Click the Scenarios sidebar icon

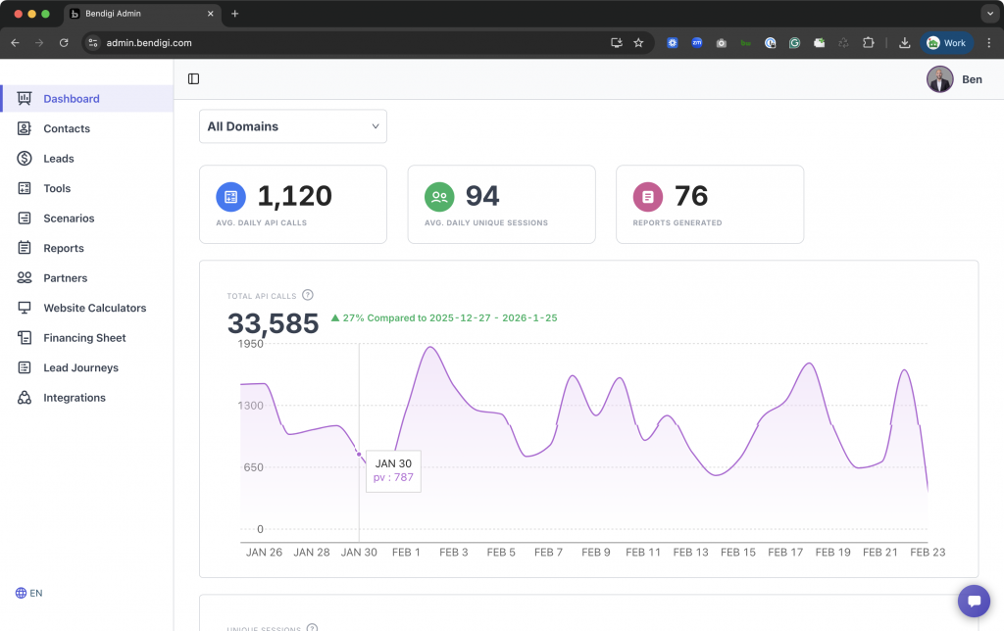point(25,218)
